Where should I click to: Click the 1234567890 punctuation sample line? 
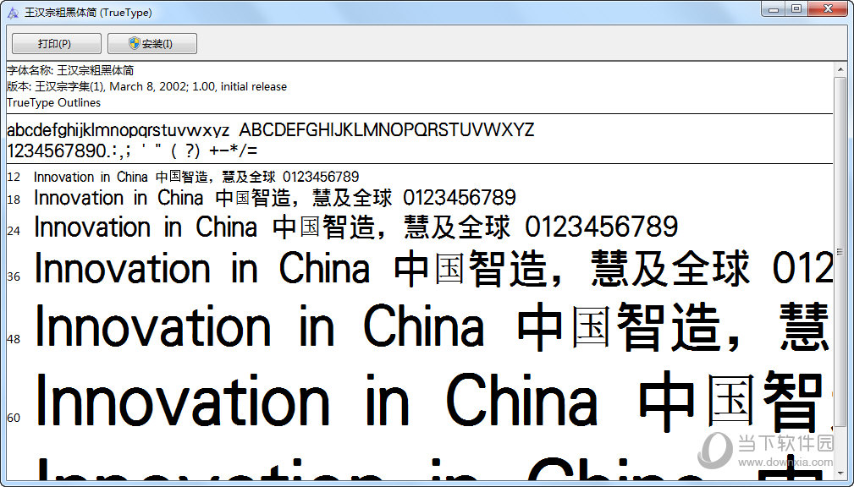[x=132, y=150]
